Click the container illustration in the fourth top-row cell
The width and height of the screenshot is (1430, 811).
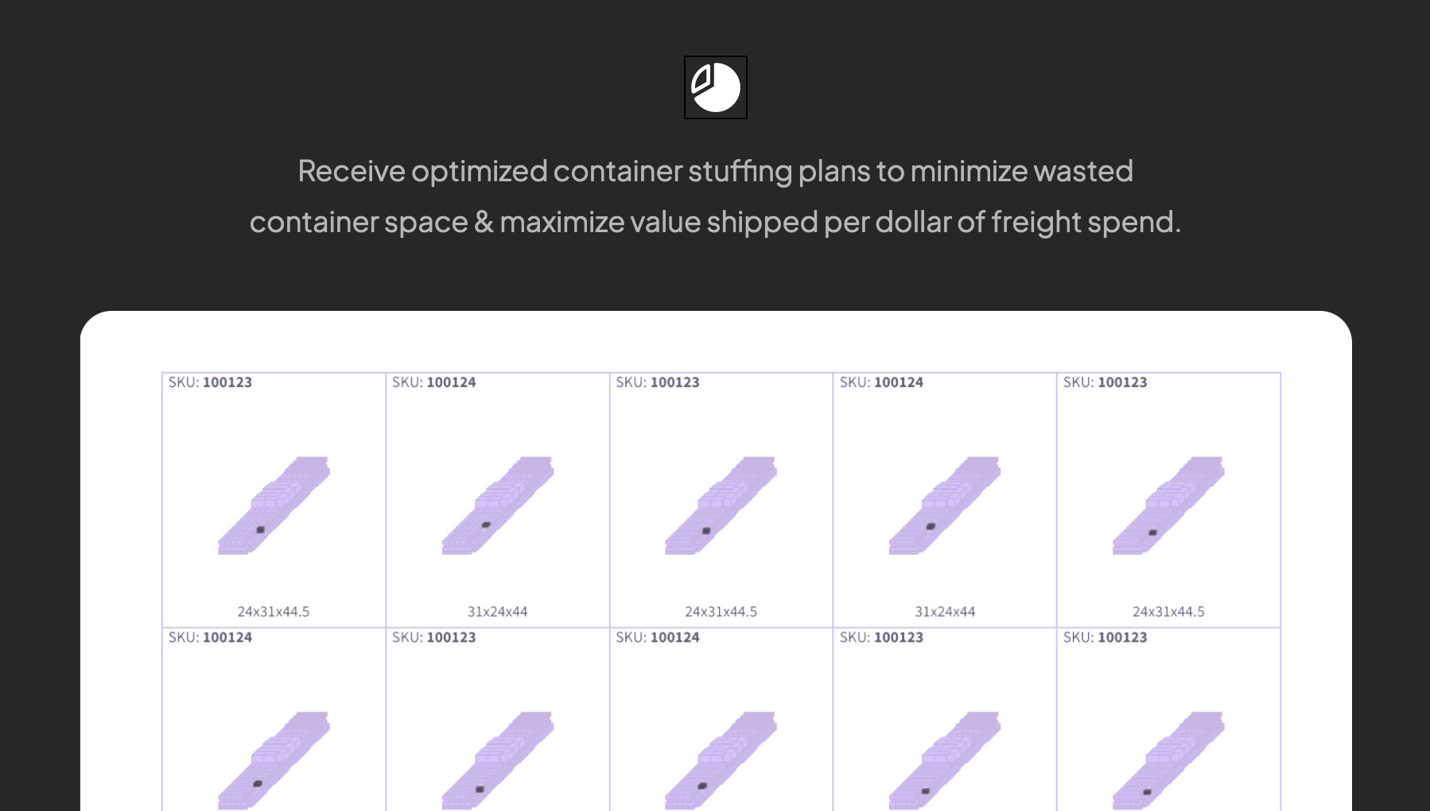coord(944,505)
